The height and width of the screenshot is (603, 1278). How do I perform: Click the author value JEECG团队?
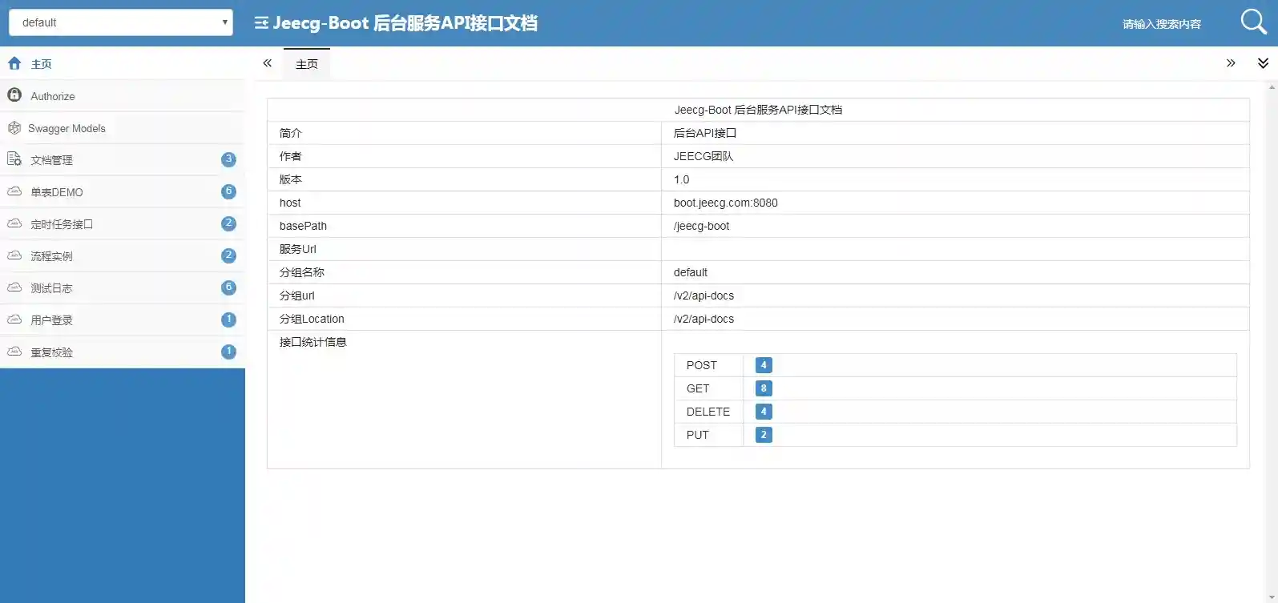pyautogui.click(x=704, y=156)
